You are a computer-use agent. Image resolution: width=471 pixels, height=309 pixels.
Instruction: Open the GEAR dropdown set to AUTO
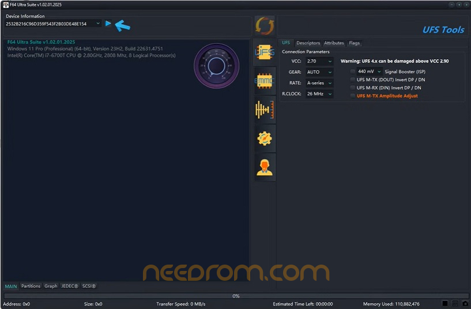coord(319,72)
